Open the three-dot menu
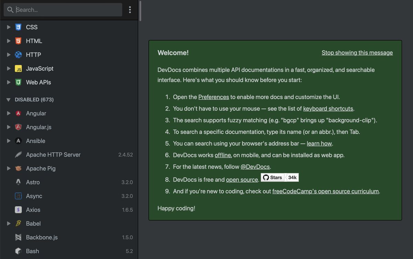The width and height of the screenshot is (413, 259). click(130, 10)
